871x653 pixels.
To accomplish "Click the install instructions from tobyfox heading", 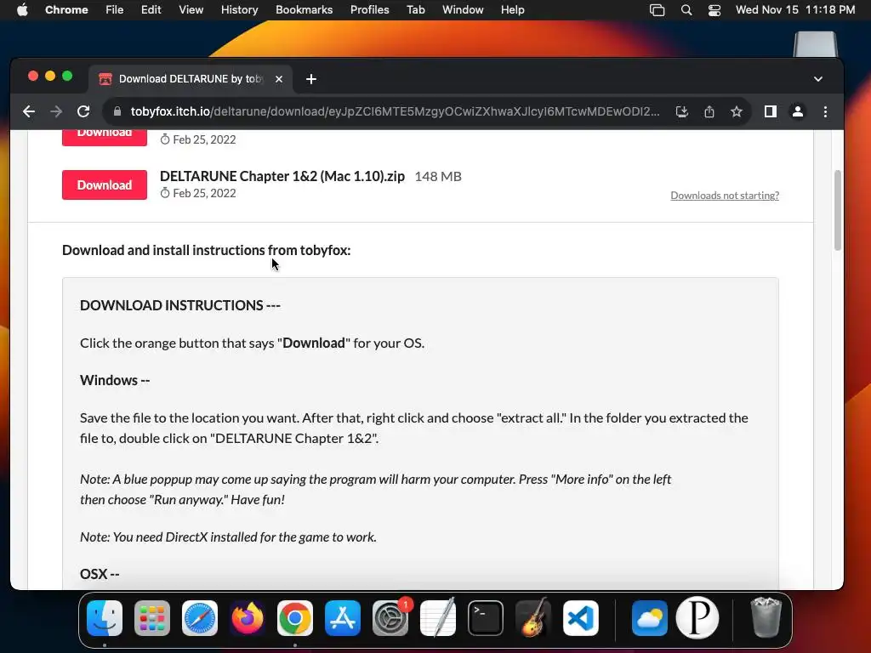I will (206, 251).
